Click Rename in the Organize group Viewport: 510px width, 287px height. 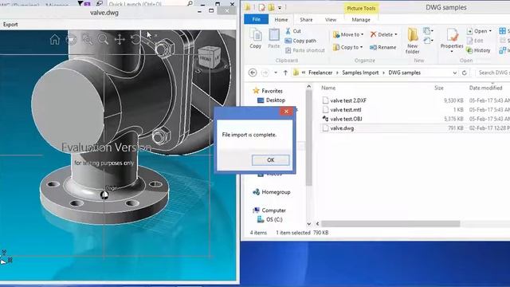(383, 47)
